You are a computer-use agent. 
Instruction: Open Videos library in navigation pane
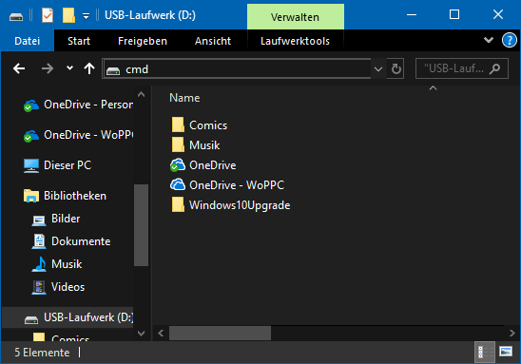click(x=58, y=287)
